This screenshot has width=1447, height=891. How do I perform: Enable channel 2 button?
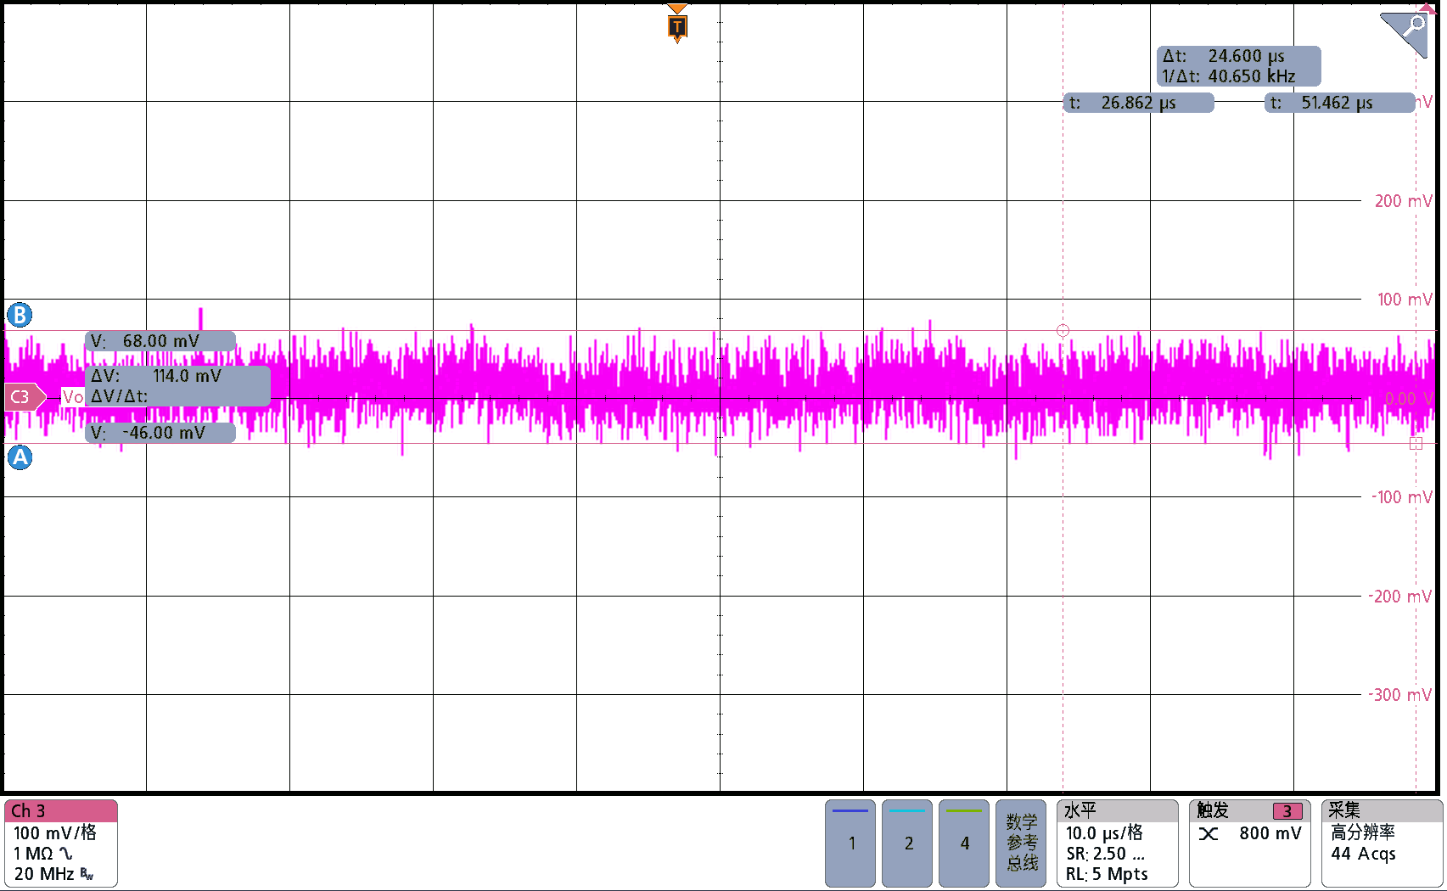tap(907, 843)
